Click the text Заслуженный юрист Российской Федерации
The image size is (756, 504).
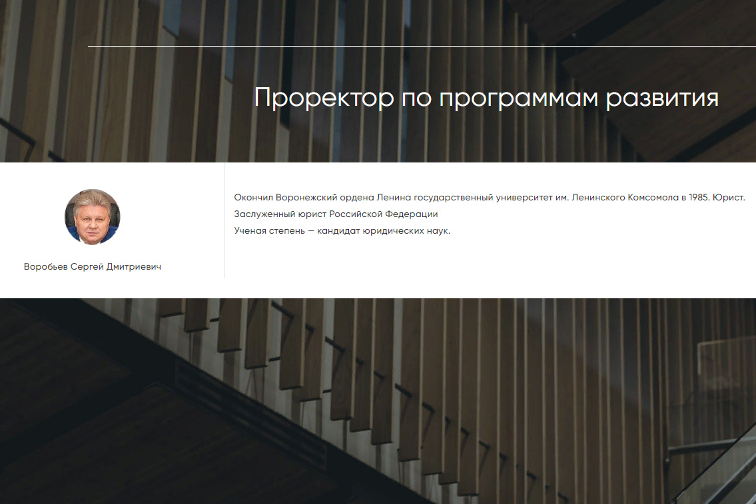click(x=336, y=214)
